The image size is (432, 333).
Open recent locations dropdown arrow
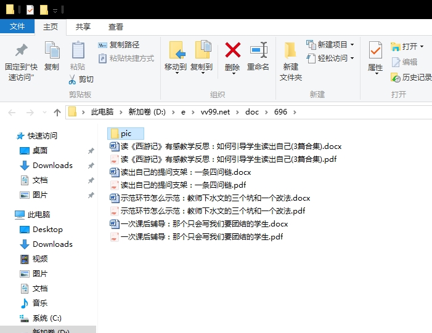click(x=44, y=112)
